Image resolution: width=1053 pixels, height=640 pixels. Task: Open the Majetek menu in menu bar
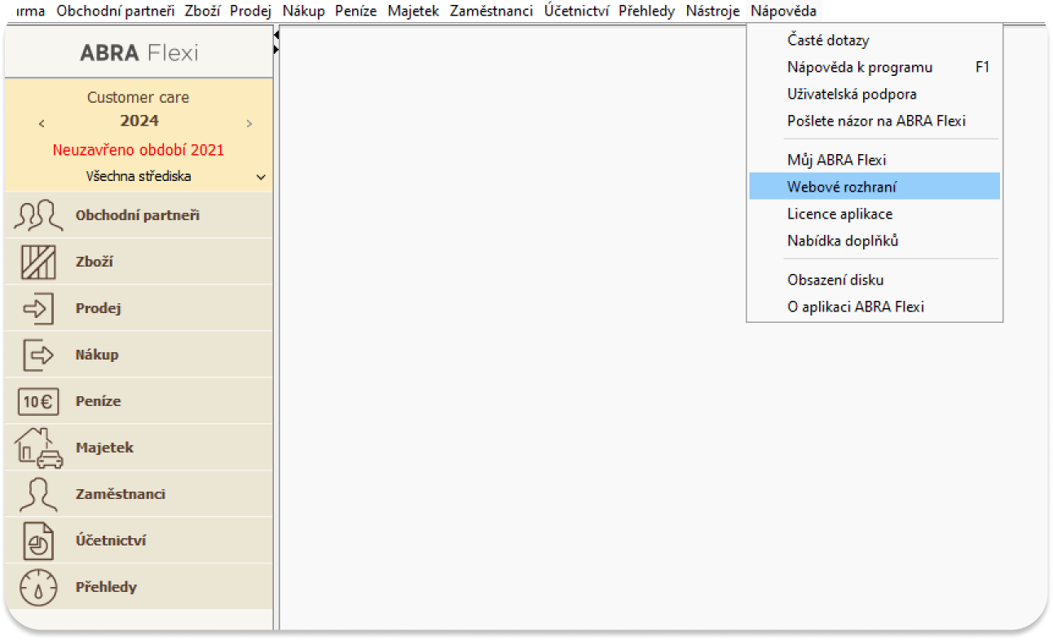(x=413, y=11)
